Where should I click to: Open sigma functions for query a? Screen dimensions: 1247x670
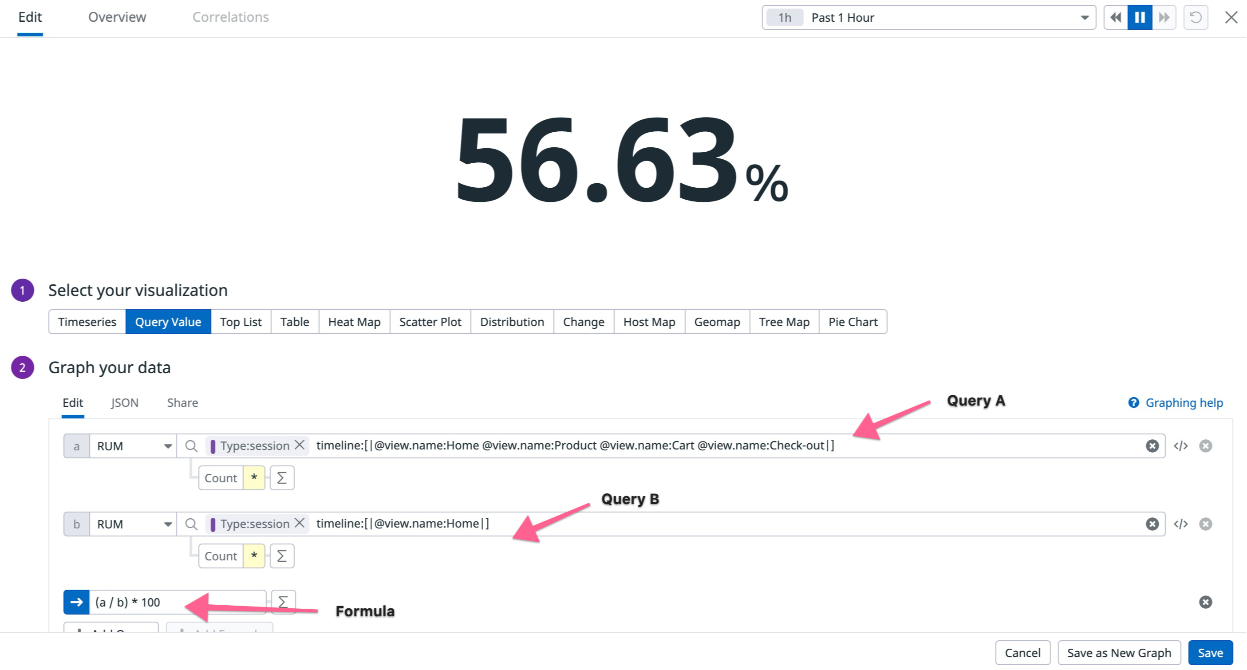pyautogui.click(x=282, y=478)
